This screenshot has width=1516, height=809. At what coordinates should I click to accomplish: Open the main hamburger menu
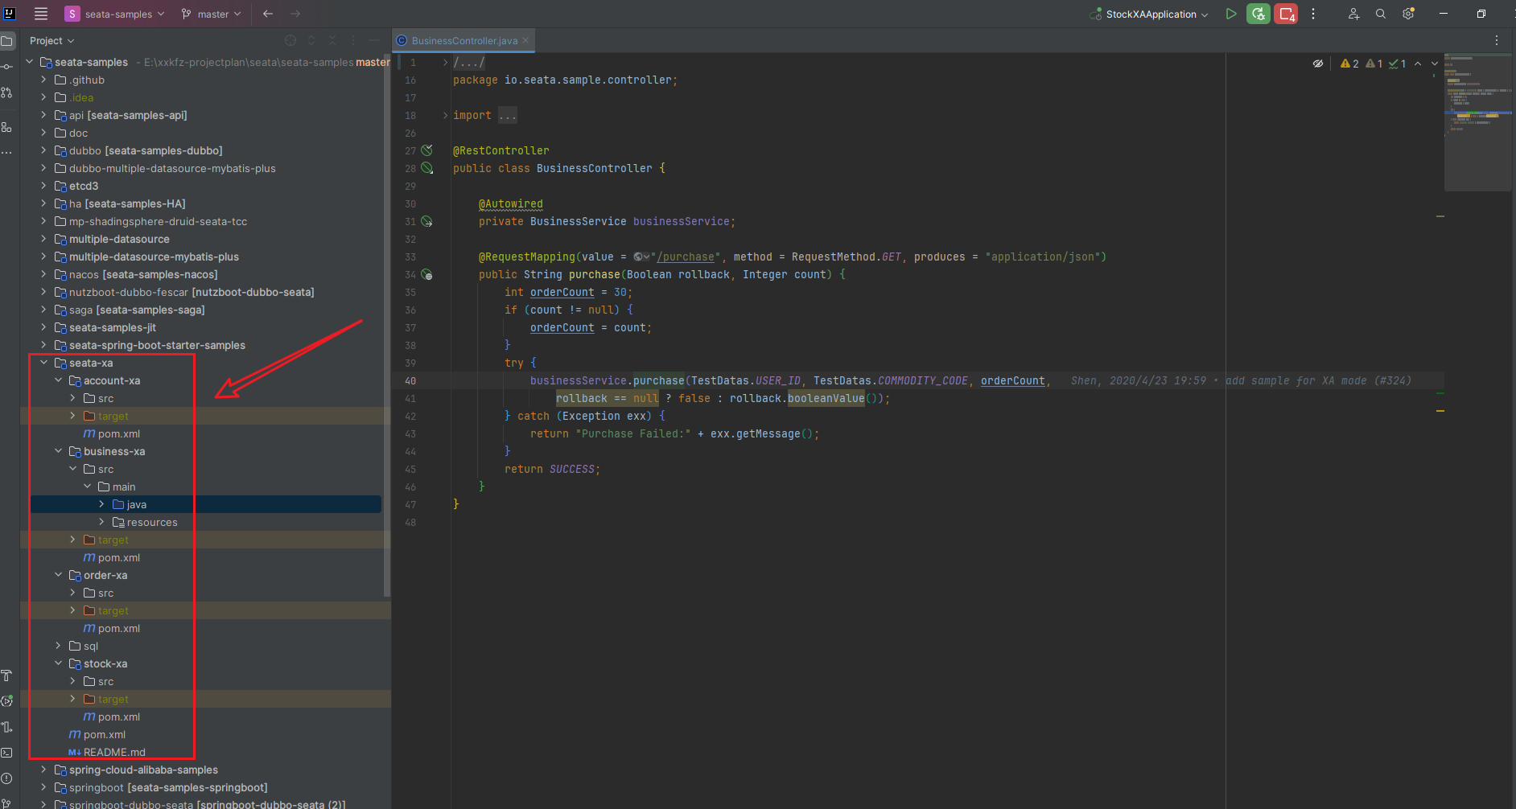[x=41, y=14]
